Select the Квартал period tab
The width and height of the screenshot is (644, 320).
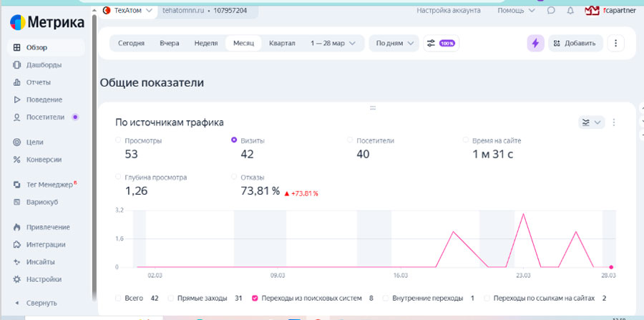(282, 43)
